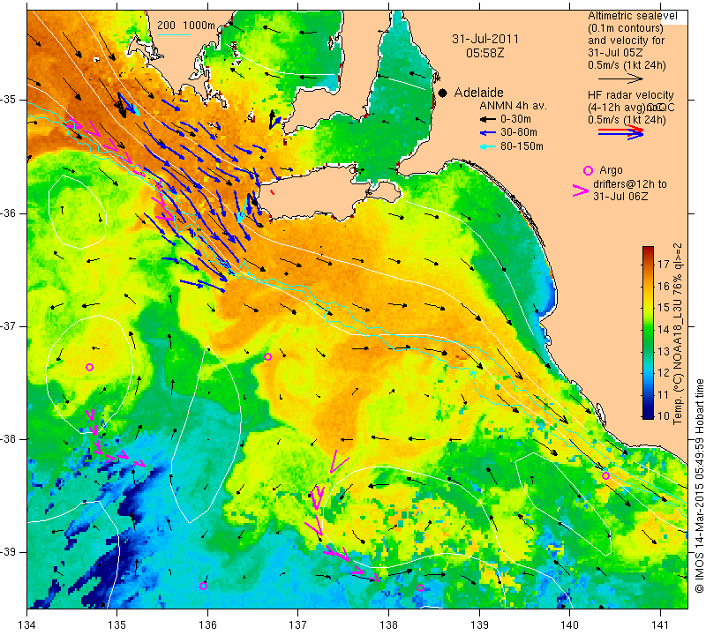Click the magenta drifters chevron in legend

point(581,190)
